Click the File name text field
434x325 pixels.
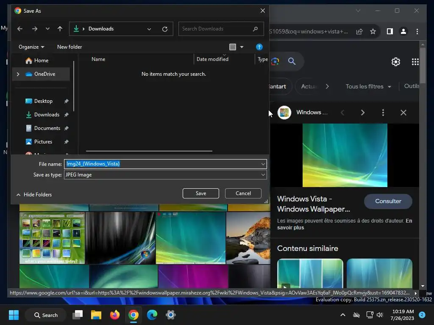[162, 164]
